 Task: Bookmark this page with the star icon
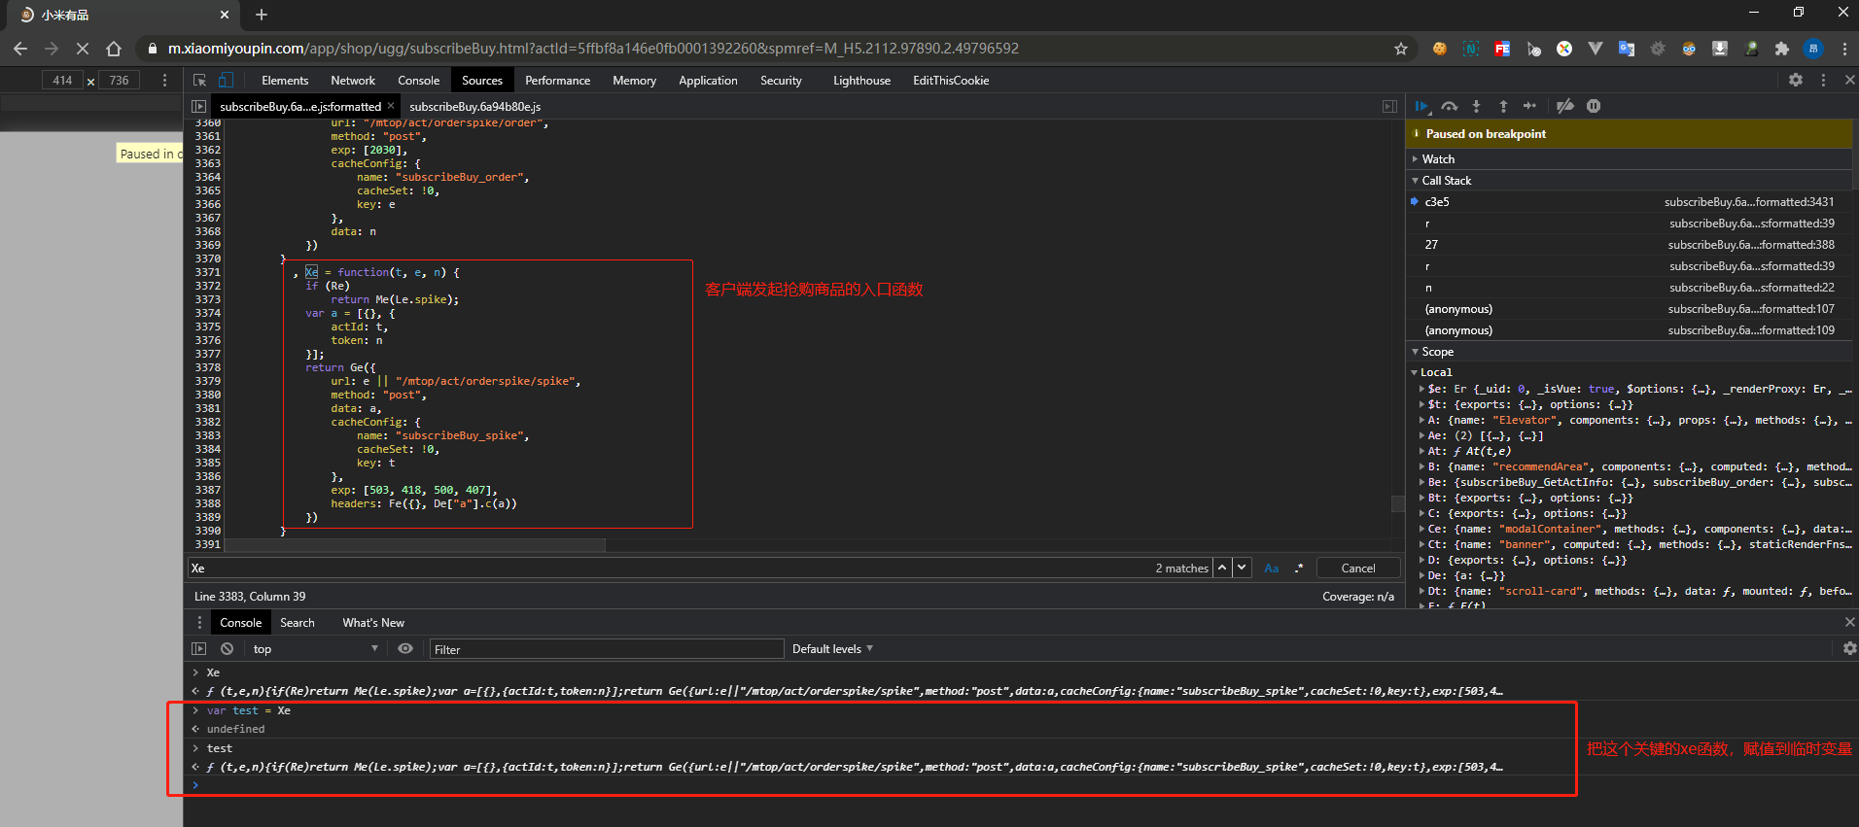1400,49
